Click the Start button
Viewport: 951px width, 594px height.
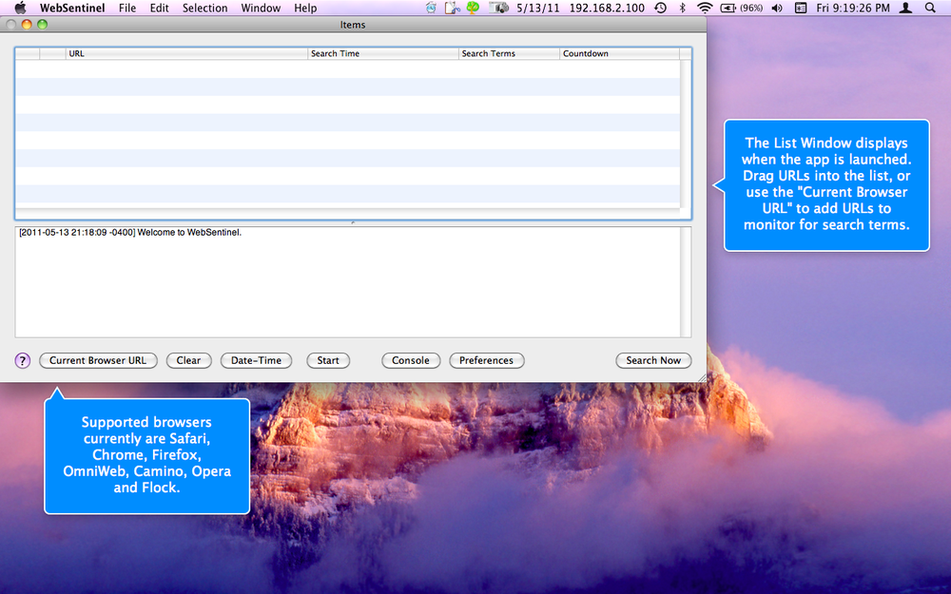(328, 360)
